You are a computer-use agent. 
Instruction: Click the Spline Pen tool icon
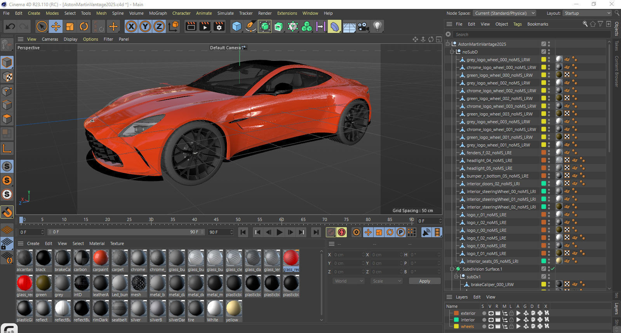tap(251, 26)
